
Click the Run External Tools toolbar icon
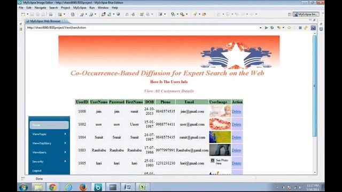click(x=182, y=14)
